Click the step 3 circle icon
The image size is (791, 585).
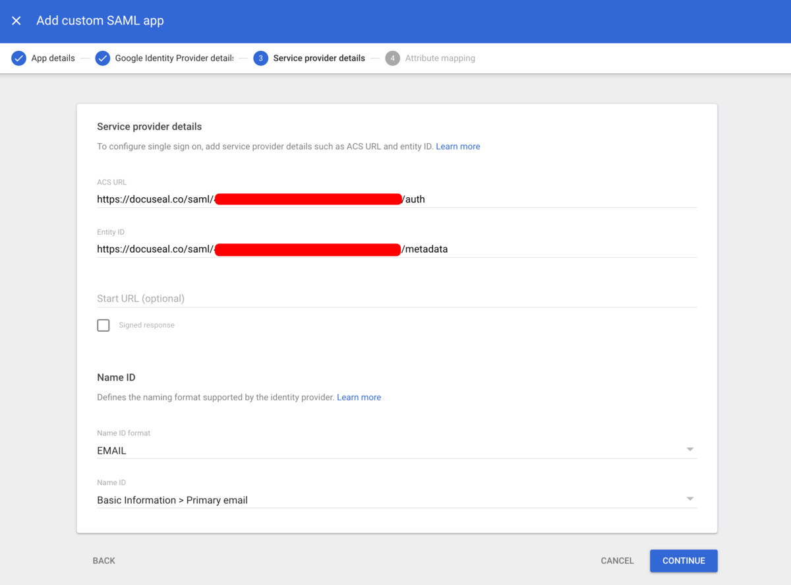coord(260,58)
